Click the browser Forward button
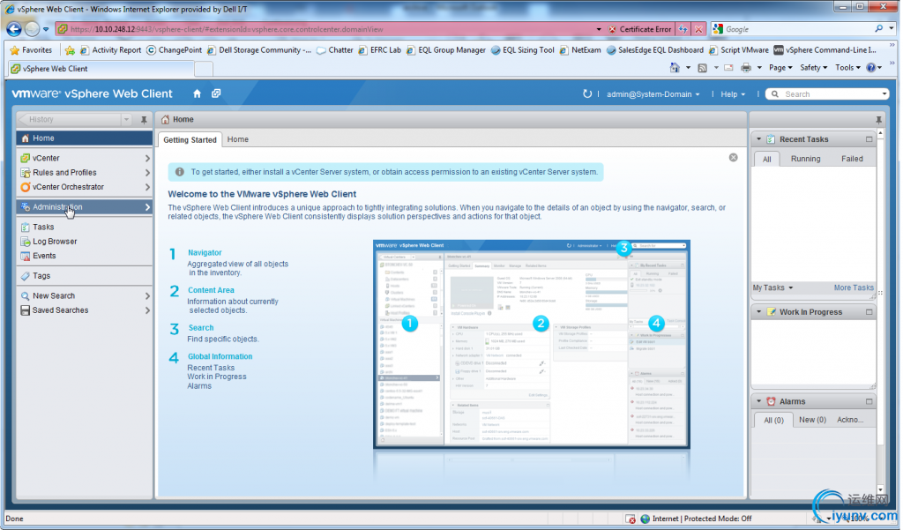903x530 pixels. pos(32,29)
